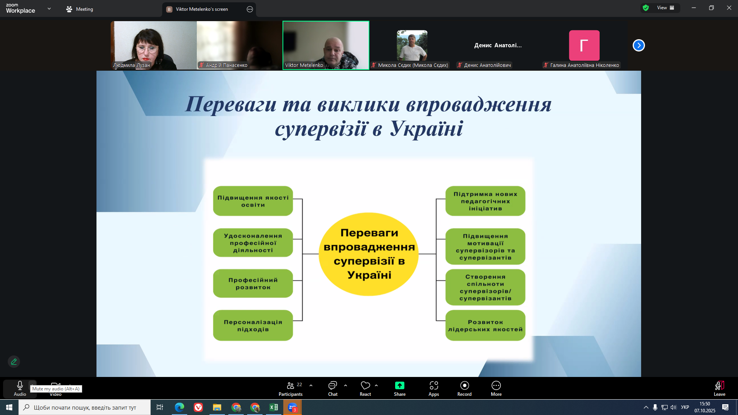Open the Participants panel icon

point(291,386)
